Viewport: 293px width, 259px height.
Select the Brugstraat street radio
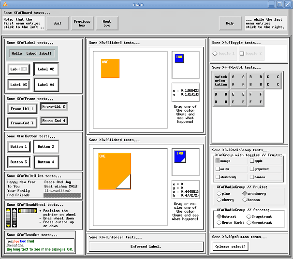pos(249,216)
